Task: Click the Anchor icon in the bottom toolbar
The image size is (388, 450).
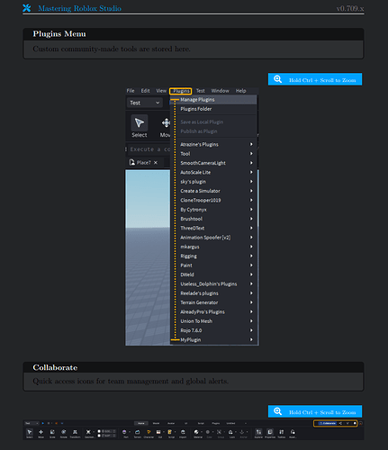Action: (242, 432)
